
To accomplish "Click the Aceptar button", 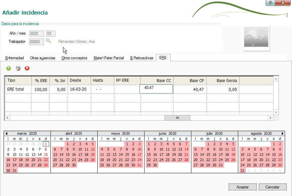I will (243, 187).
